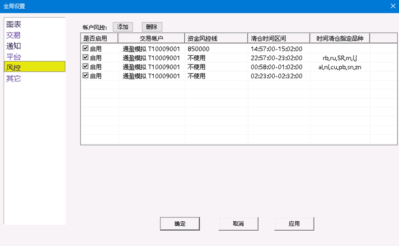Open the 图表 settings category
399x246 pixels.
[x=14, y=24]
